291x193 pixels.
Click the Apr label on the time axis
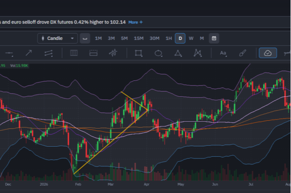[x=146, y=184]
